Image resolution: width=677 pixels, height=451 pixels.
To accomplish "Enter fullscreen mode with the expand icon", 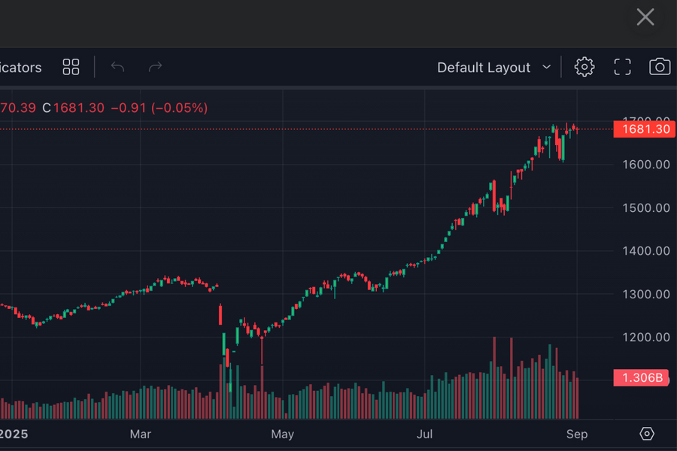I will tap(622, 67).
